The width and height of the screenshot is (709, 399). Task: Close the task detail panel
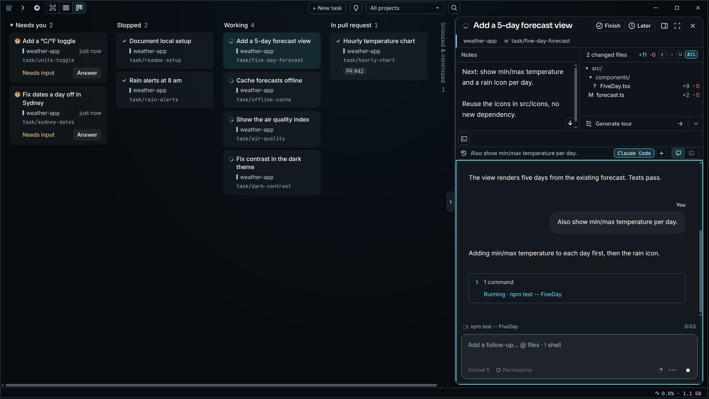[x=693, y=26]
